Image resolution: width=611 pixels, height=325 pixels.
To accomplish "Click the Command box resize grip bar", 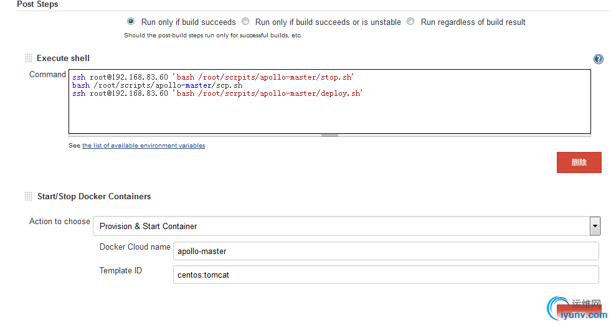I will (x=329, y=136).
